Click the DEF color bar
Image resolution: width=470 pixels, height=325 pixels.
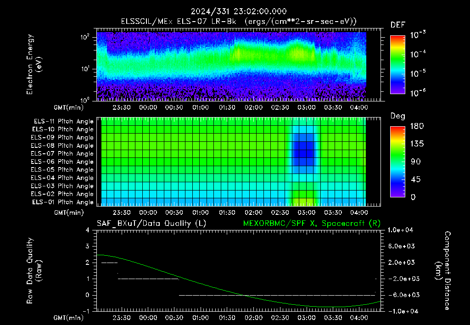(x=398, y=65)
